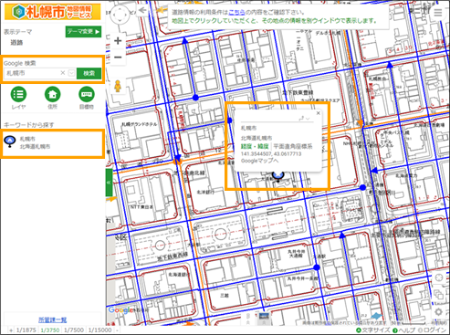Click the blue map marker below the popup
Viewport: 450px width, 335px height.
pyautogui.click(x=277, y=176)
